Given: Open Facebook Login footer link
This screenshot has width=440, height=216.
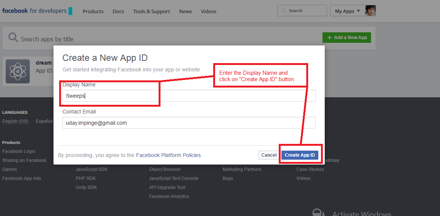Looking at the screenshot, I should click(19, 151).
